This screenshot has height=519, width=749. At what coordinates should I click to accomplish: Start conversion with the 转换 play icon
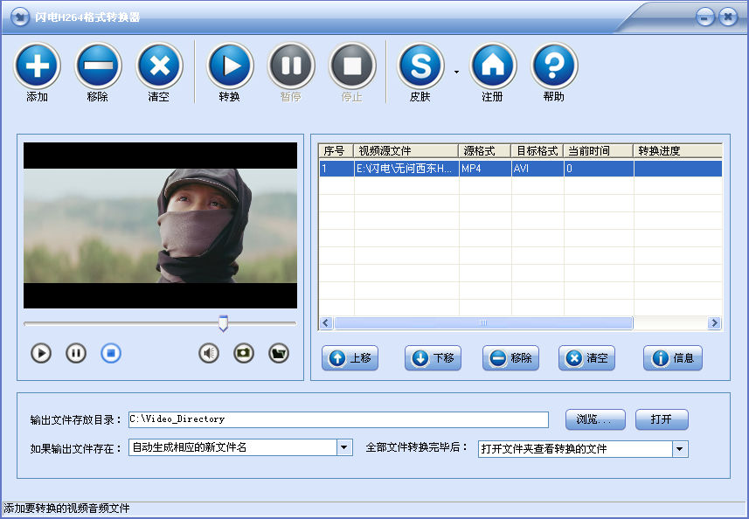coord(230,66)
